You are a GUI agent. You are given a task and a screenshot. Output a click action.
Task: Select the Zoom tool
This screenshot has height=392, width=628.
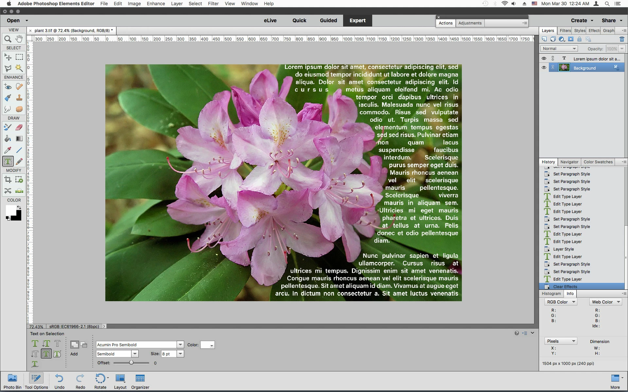point(8,39)
